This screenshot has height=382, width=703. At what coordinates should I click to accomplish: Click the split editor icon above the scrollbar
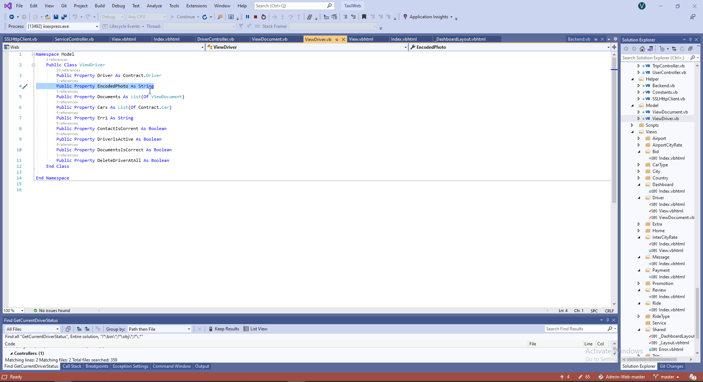(614, 47)
